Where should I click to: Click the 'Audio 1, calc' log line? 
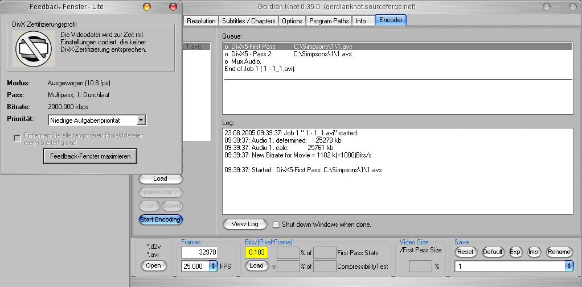click(278, 148)
